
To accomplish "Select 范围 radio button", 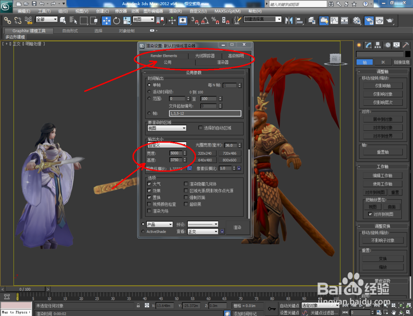I will [150, 99].
